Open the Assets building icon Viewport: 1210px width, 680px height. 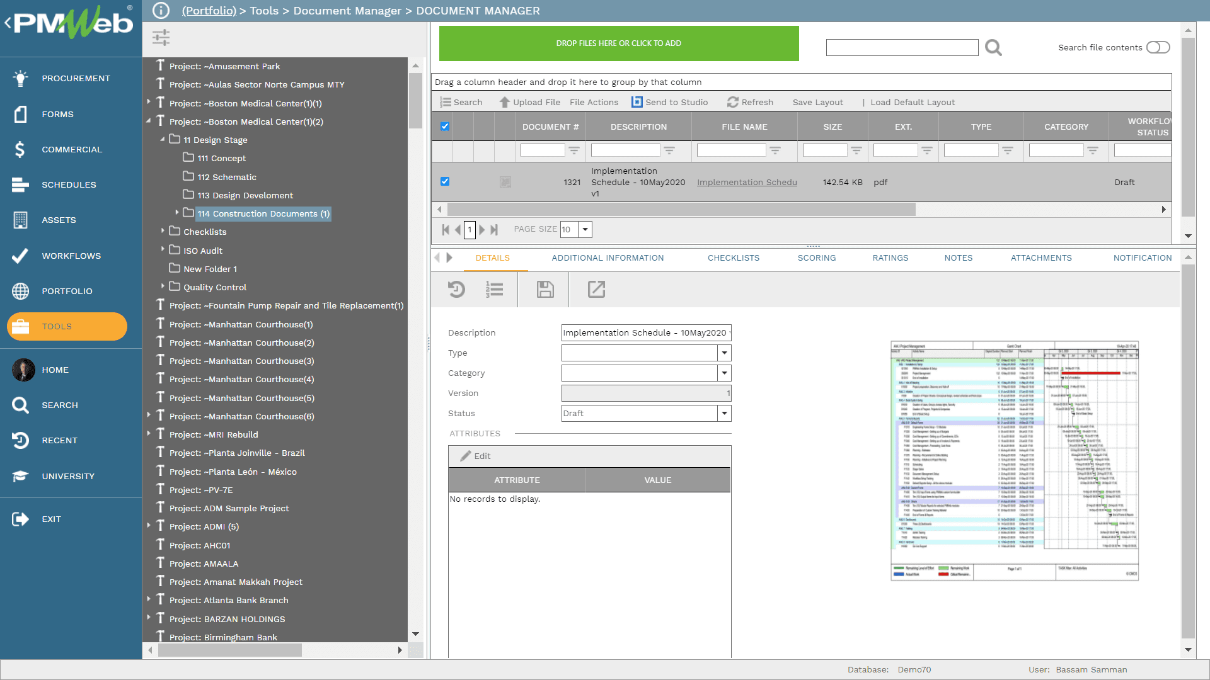pyautogui.click(x=20, y=220)
